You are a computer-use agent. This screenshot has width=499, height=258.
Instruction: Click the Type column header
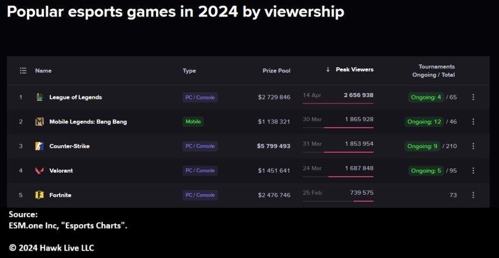pyautogui.click(x=189, y=71)
